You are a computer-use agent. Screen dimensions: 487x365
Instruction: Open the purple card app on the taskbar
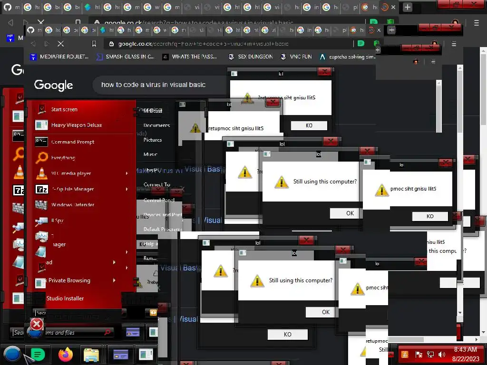(x=120, y=355)
